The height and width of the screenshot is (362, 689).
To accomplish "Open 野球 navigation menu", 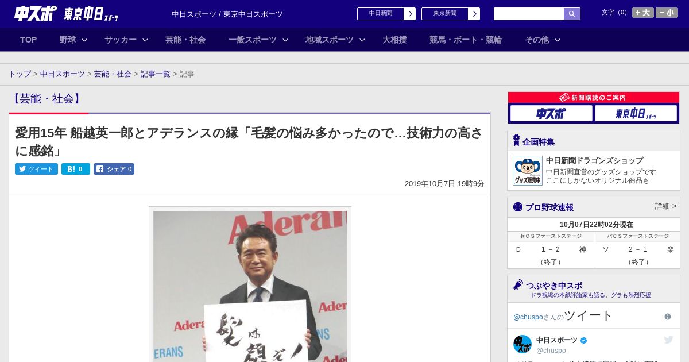I will (x=68, y=40).
